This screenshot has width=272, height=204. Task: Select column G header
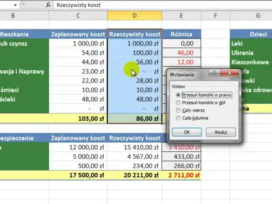pyautogui.click(x=251, y=15)
